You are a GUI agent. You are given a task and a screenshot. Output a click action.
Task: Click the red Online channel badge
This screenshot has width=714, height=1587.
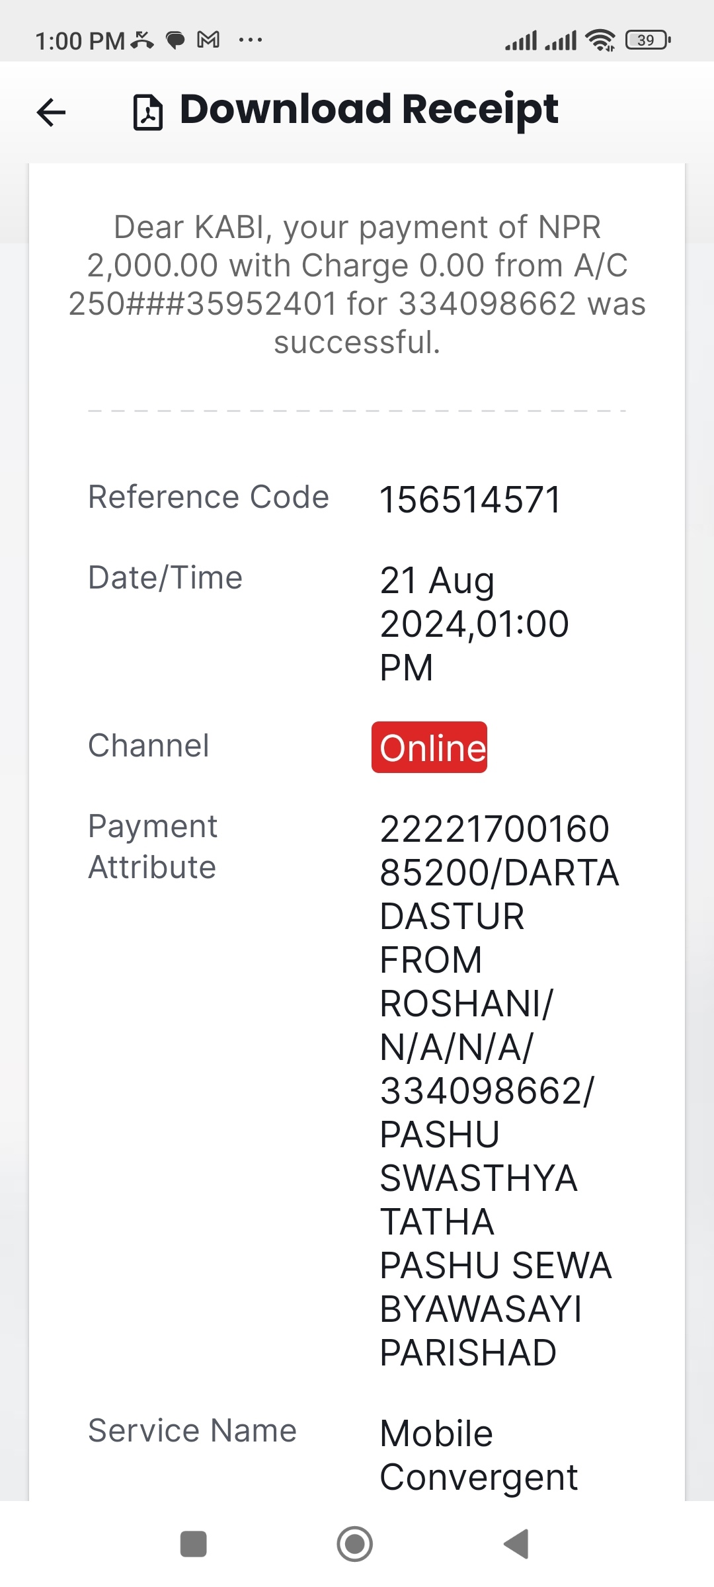tap(429, 747)
